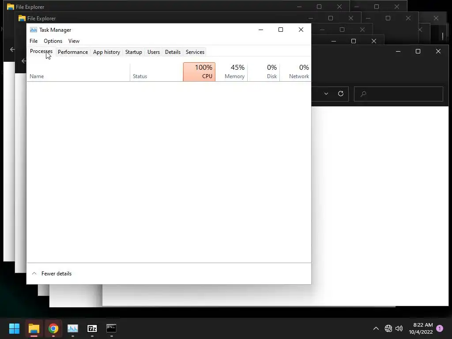Open the Windows Start menu
The image size is (452, 339).
point(14,328)
